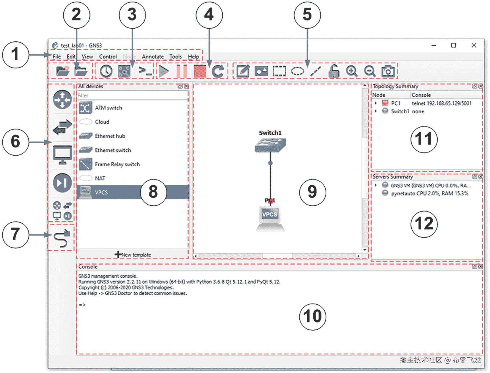Open the Routers device category
This screenshot has width=490, height=373.
(62, 100)
